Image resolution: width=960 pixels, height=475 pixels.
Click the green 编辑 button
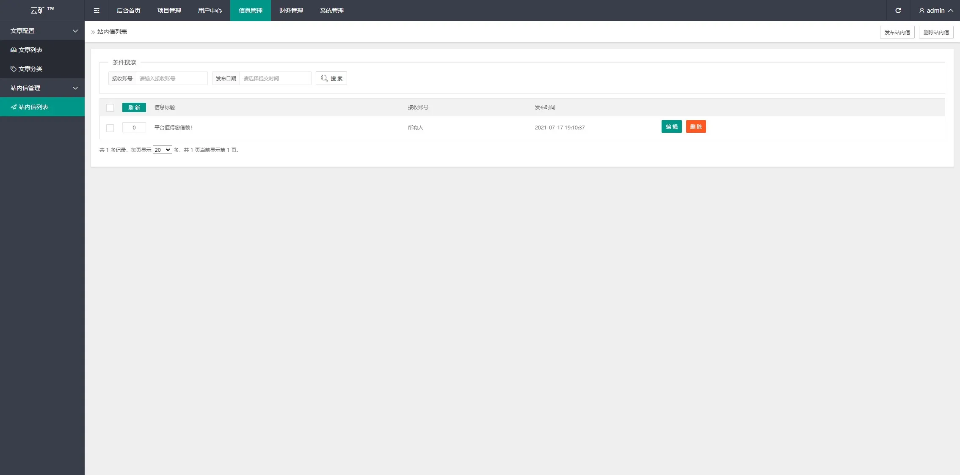pos(671,127)
